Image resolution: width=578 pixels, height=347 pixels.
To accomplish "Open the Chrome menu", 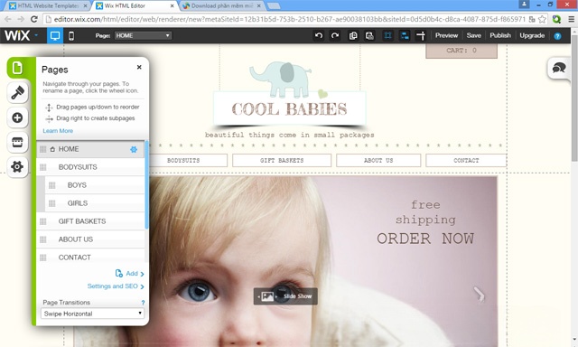I will (571, 19).
